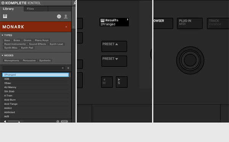Switch to user content person icon
229x142 pixels.
tap(66, 16)
